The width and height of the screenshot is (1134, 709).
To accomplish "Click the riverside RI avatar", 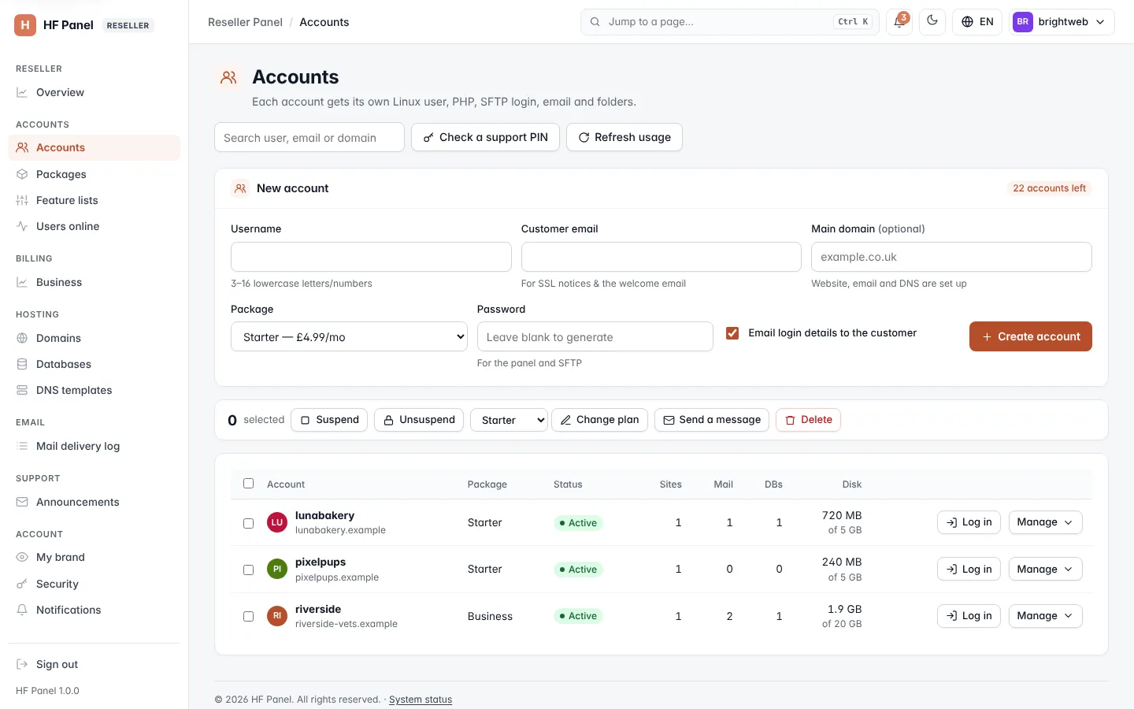I will (277, 616).
